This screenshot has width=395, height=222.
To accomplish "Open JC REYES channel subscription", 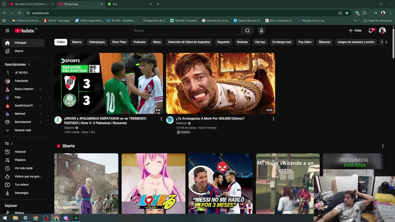I will tap(23, 73).
